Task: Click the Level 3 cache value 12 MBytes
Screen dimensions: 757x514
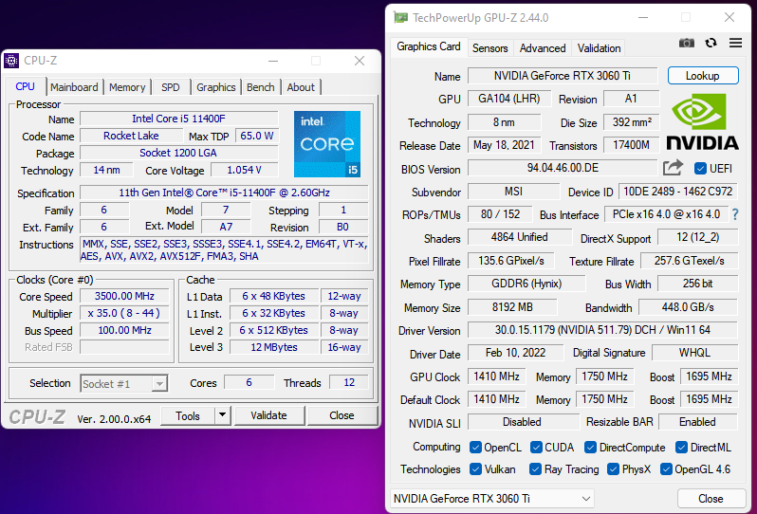Action: tap(274, 347)
